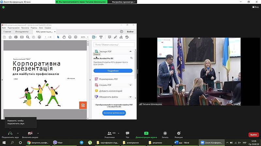The image size is (261, 146).
Task: Open the Справка menu
Action: point(48,28)
